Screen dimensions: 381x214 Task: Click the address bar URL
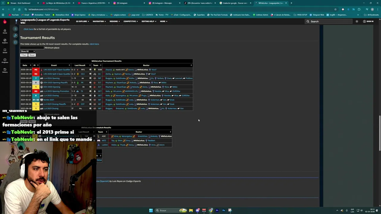(44, 9)
